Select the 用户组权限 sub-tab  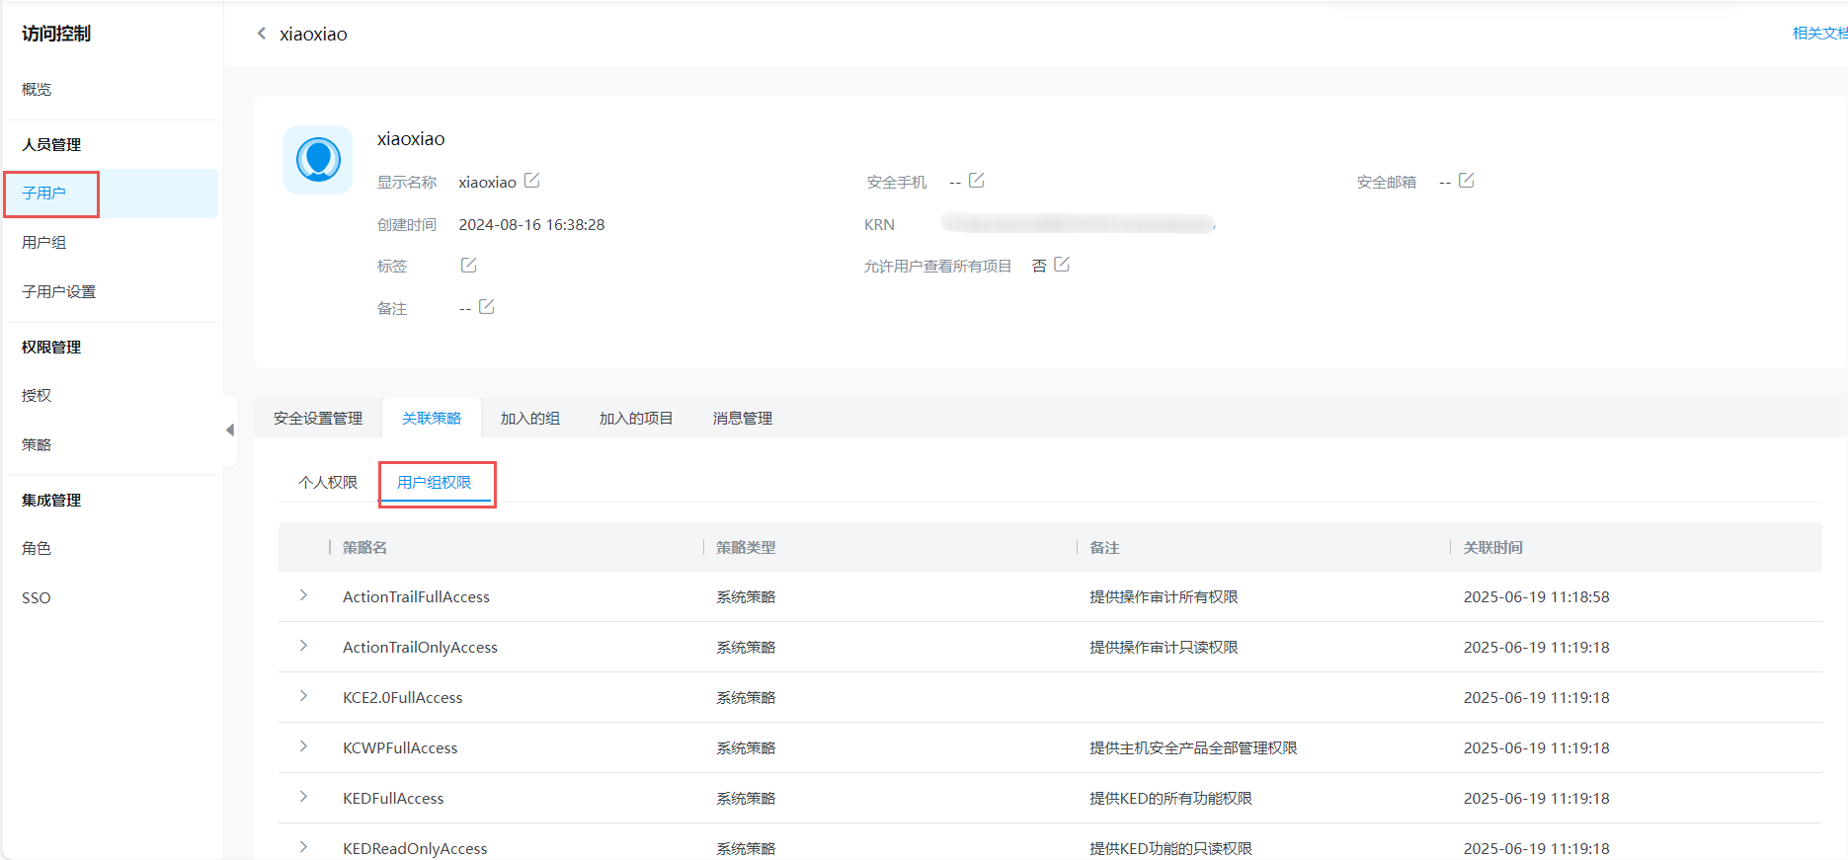[435, 483]
